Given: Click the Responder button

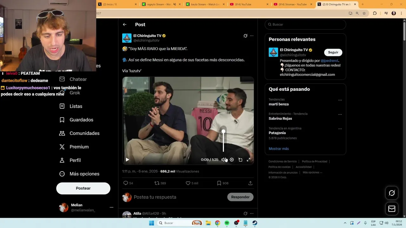Looking at the screenshot, I should [x=240, y=197].
